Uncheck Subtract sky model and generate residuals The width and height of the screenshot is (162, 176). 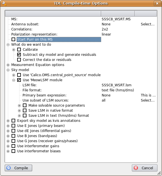pos(19,54)
